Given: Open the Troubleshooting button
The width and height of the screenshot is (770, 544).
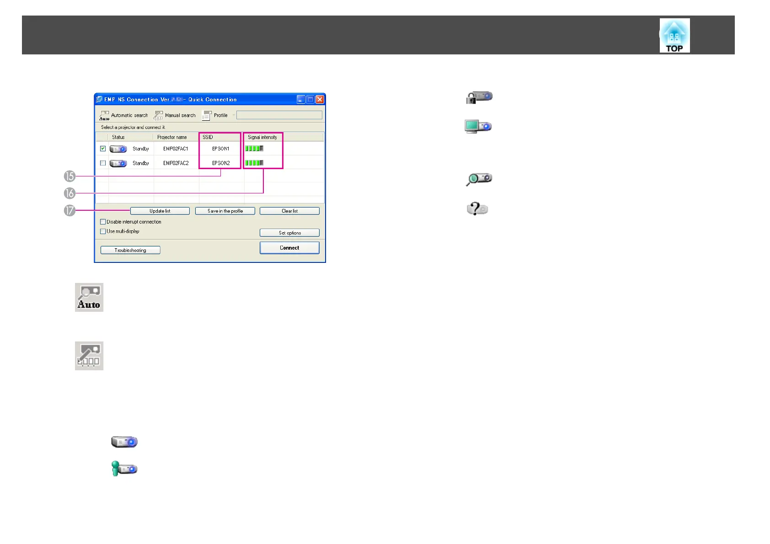Looking at the screenshot, I should click(x=130, y=250).
